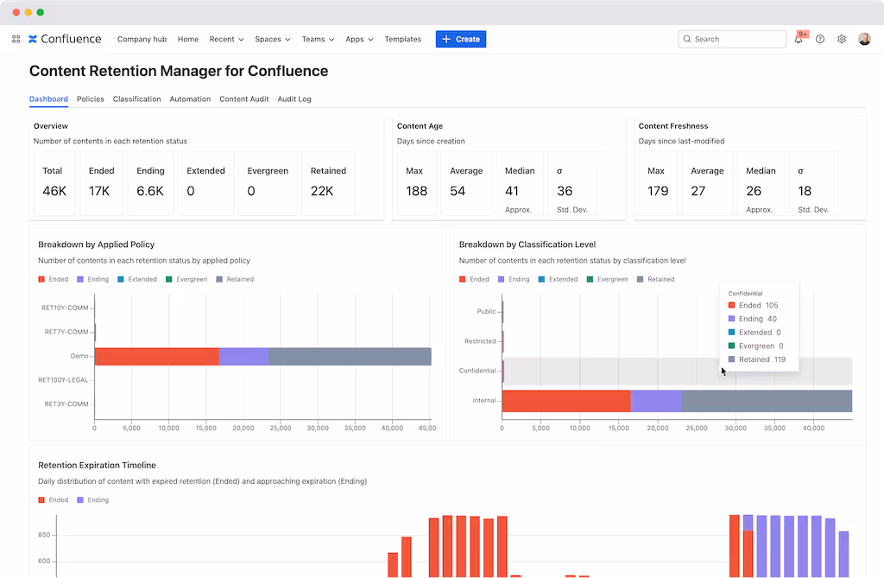Click the Total 46K overview card
884x578 pixels.
(54, 183)
